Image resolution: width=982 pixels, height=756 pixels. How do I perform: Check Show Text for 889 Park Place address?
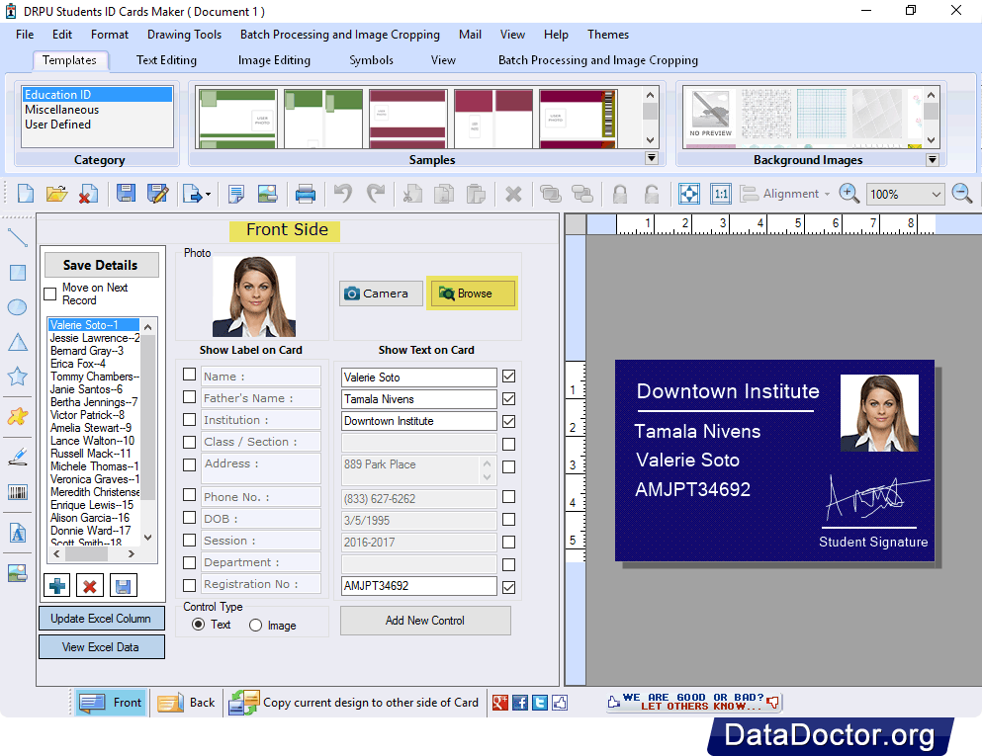(509, 466)
